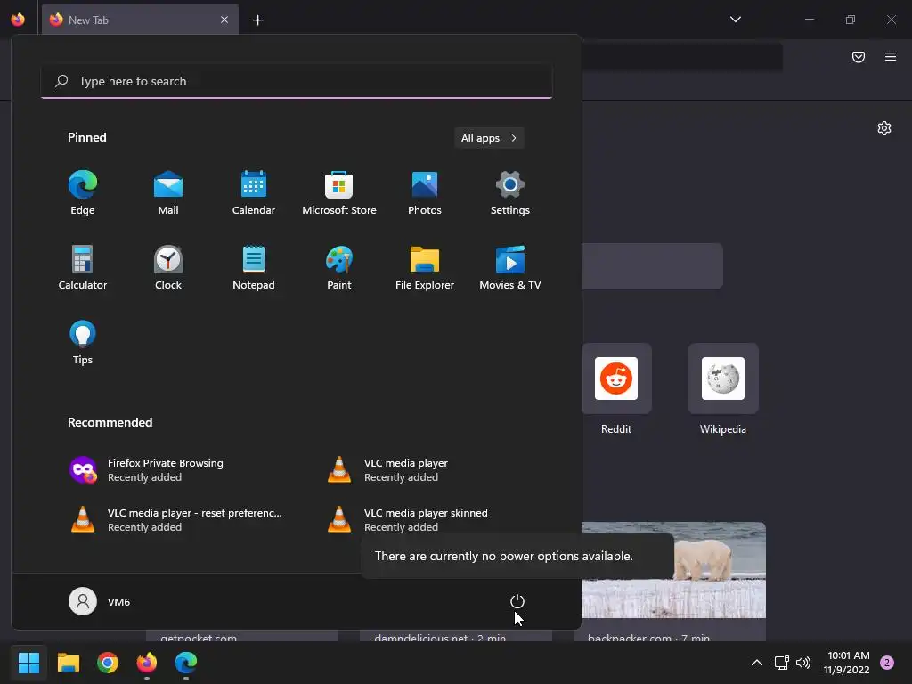Open a new Firefox tab with plus
This screenshot has height=684, width=912.
[257, 20]
